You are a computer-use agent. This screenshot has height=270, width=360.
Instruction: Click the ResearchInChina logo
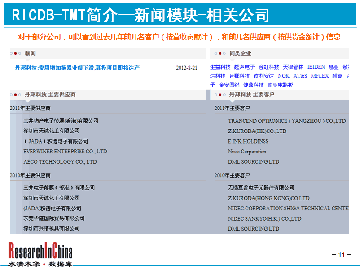[x=40, y=255]
